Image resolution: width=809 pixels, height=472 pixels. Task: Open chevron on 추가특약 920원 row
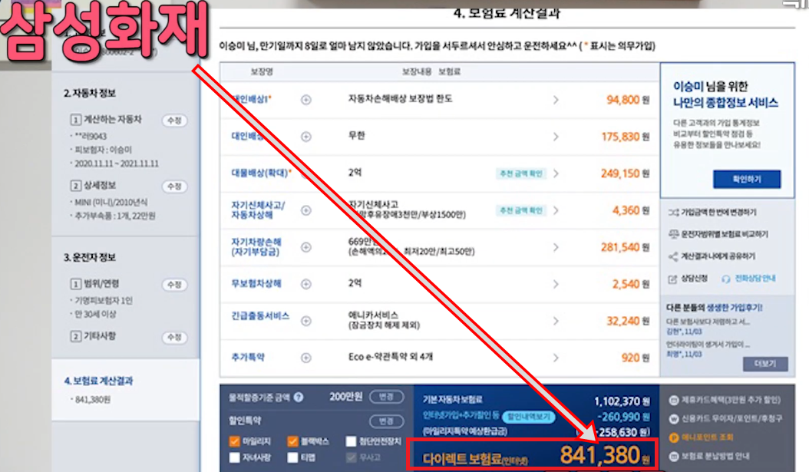tap(556, 358)
